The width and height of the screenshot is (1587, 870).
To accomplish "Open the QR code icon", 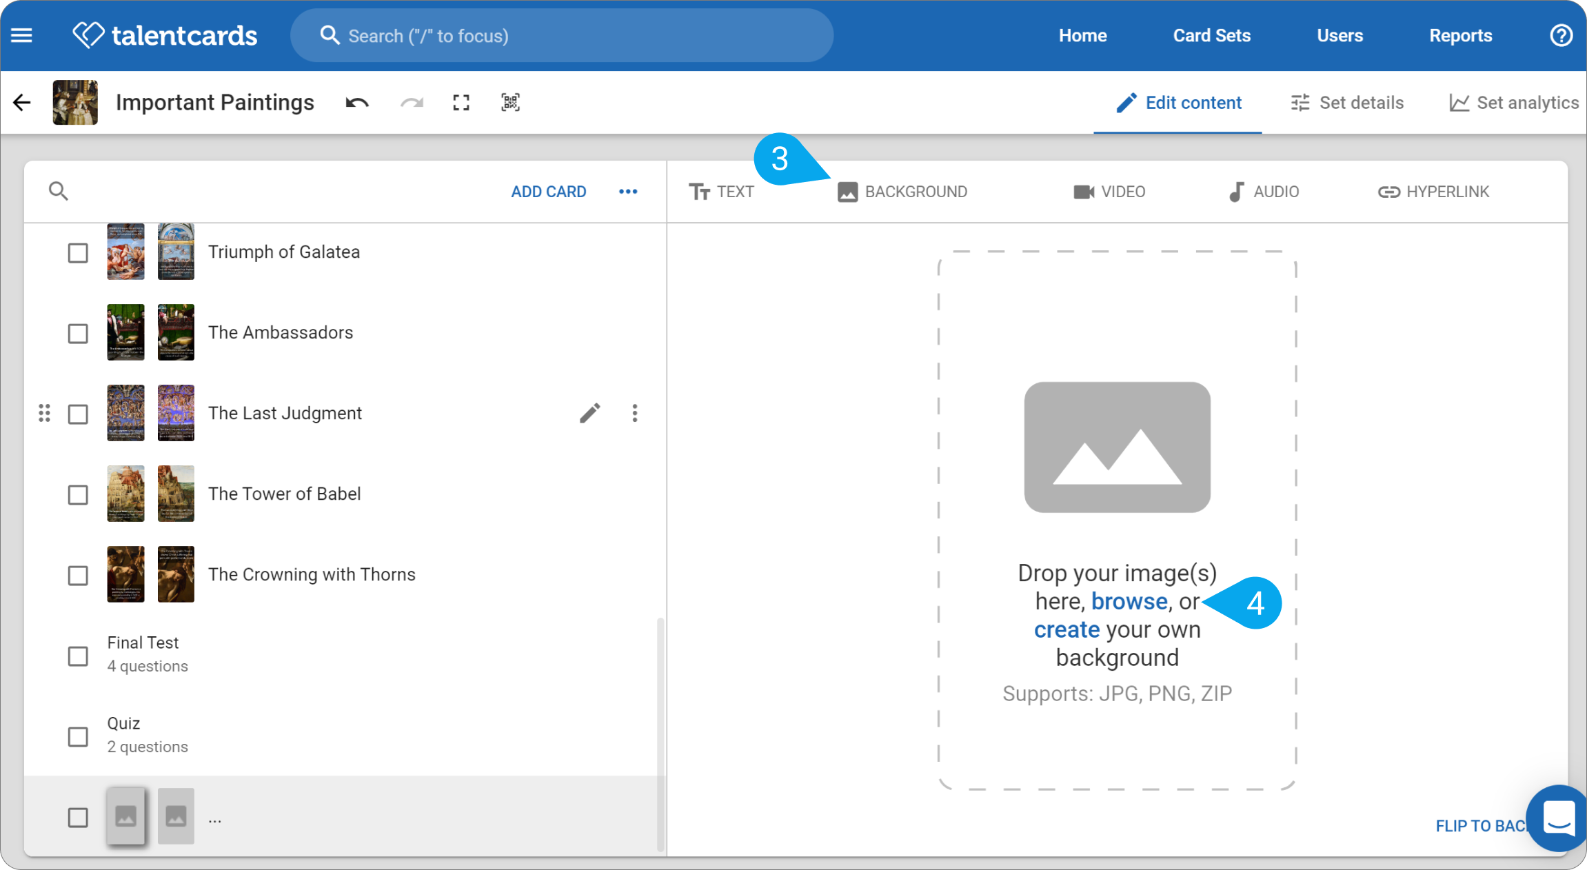I will click(510, 103).
